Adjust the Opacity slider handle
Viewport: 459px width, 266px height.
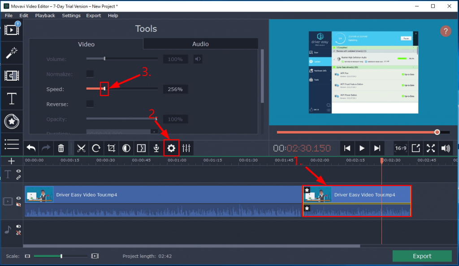click(156, 118)
